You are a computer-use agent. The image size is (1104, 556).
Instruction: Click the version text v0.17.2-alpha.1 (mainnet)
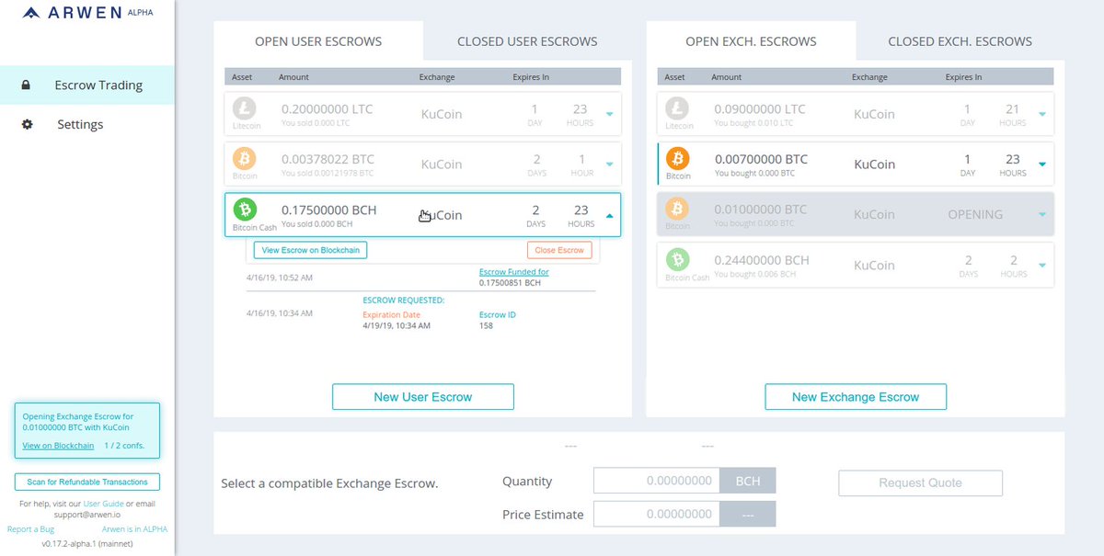[87, 544]
